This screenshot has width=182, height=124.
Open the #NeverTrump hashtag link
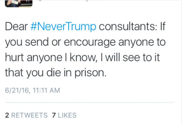point(63,27)
